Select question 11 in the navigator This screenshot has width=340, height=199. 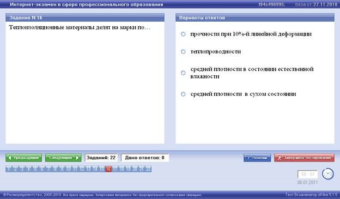75,169
